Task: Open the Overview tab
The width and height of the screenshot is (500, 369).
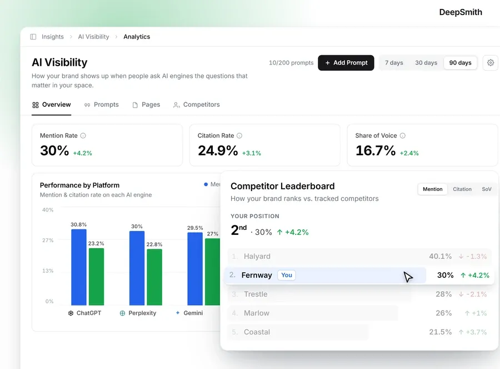Action: pyautogui.click(x=51, y=105)
